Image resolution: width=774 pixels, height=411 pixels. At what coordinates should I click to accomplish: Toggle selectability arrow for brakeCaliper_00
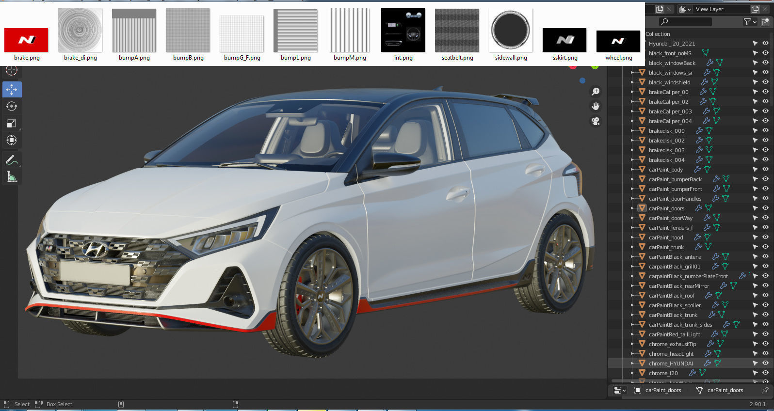(x=755, y=92)
